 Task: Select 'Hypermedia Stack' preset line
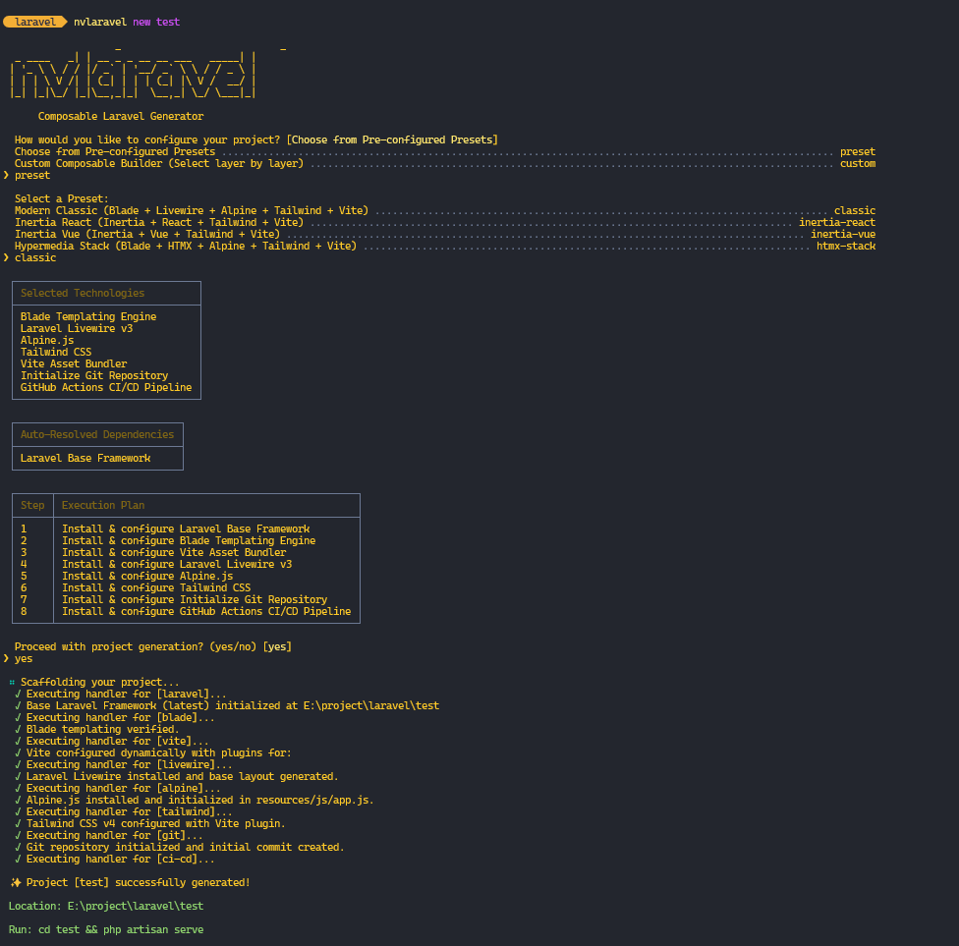[445, 246]
